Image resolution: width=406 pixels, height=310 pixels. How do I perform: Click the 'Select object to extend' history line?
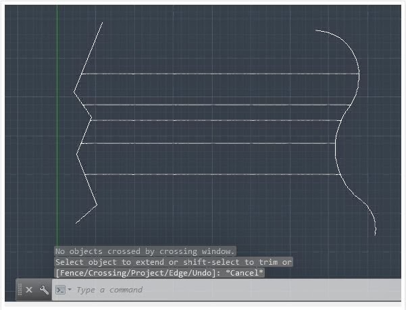click(x=174, y=262)
